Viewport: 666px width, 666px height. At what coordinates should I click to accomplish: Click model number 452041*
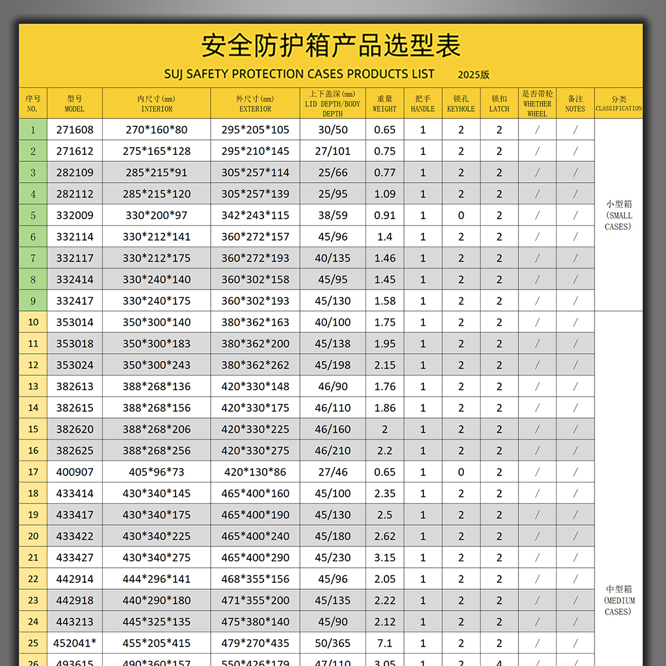[75, 643]
